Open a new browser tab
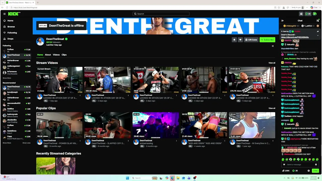The width and height of the screenshot is (322, 181). pos(37,3)
